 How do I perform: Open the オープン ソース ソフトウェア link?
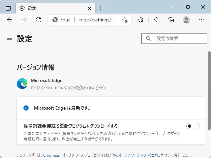coord(138,155)
